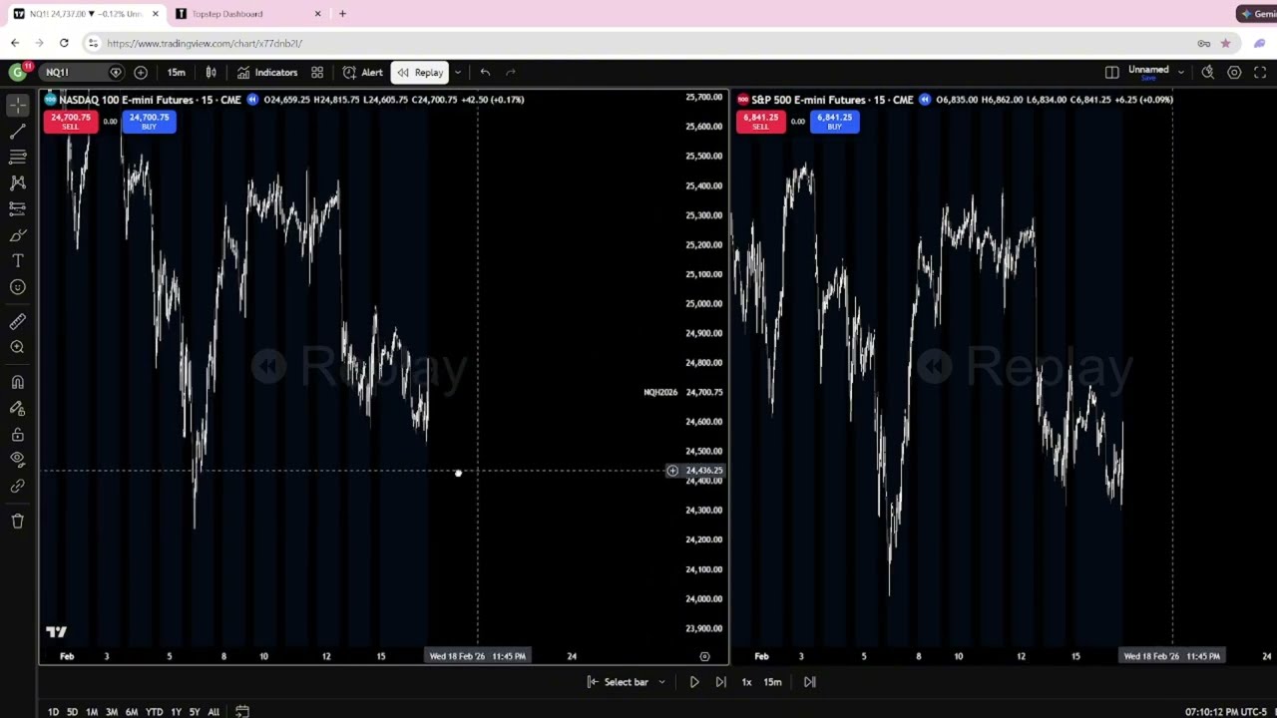
Task: Toggle magnet mode in left toolbar
Action: coord(17,383)
